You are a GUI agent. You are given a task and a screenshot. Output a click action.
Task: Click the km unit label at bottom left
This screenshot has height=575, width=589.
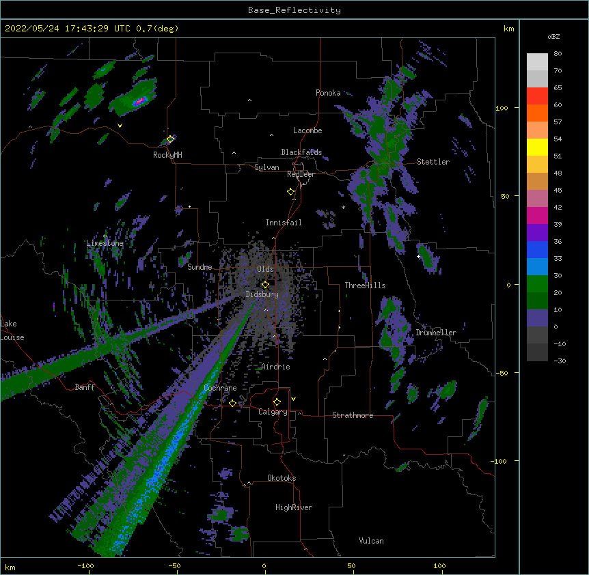point(10,567)
